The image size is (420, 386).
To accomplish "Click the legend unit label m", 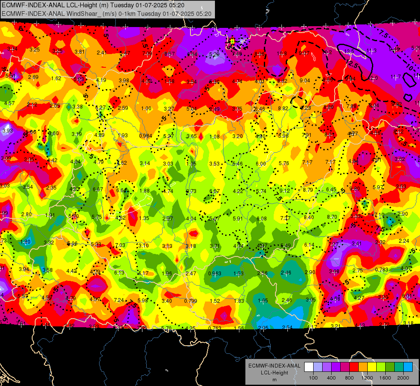I will click(x=274, y=380).
